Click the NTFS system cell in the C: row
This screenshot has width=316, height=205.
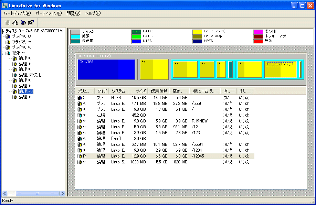coord(116,98)
